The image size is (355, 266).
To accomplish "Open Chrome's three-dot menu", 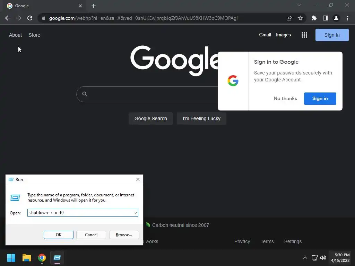I will (x=347, y=18).
